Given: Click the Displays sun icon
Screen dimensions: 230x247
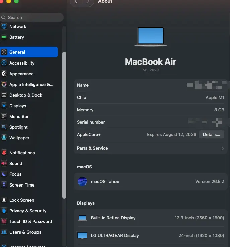Looking at the screenshot, I should tap(4, 106).
